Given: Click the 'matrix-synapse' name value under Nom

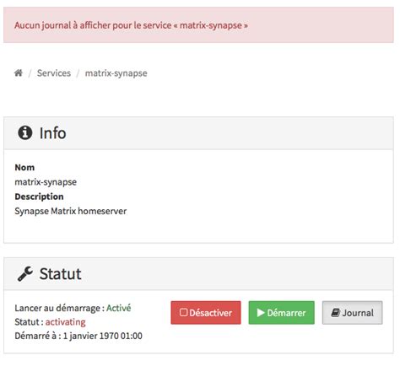Looking at the screenshot, I should [x=46, y=182].
